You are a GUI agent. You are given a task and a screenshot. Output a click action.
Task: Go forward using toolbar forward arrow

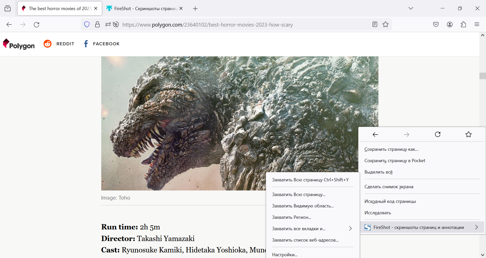point(23,25)
